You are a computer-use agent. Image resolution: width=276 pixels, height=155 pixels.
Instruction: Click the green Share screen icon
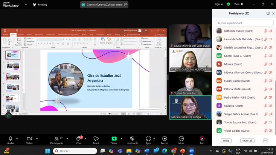point(114,139)
